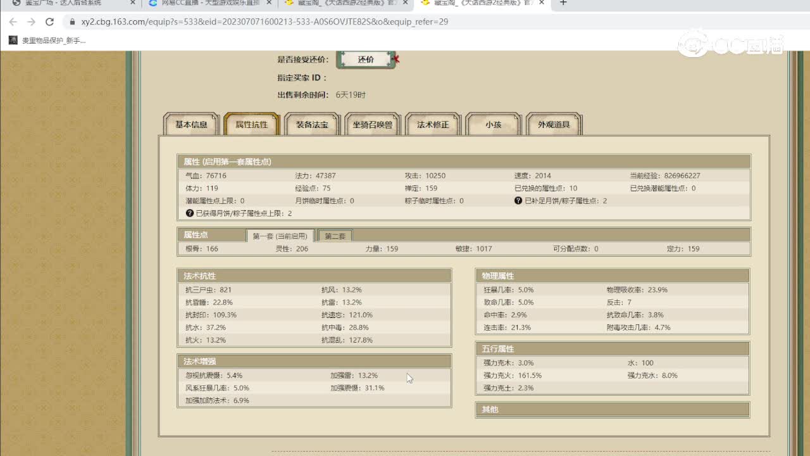Image resolution: width=810 pixels, height=456 pixels.
Task: Open the 贵重物品保护 bookmark
Action: [47, 41]
